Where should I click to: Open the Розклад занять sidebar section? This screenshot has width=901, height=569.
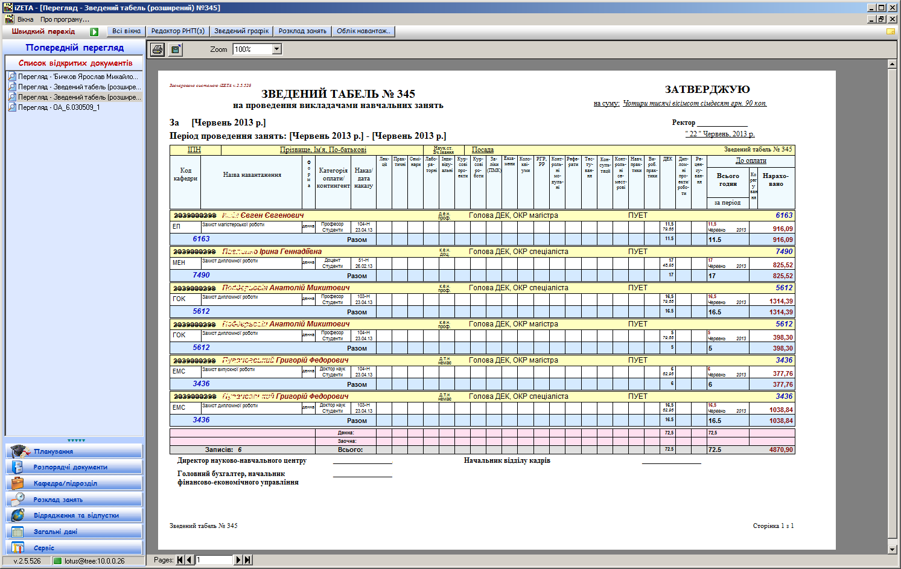tap(74, 500)
